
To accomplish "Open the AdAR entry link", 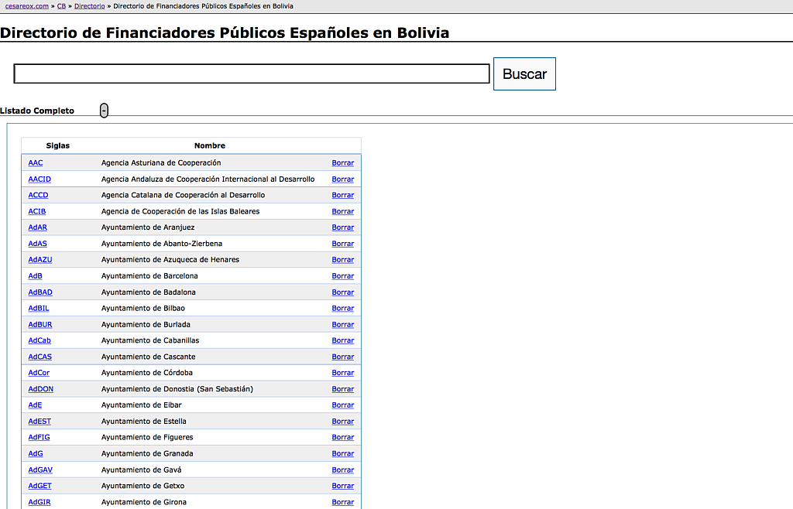I will point(37,227).
